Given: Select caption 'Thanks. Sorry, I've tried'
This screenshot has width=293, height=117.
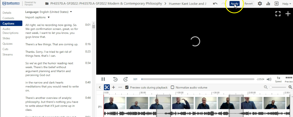Looking at the screenshot, I should pyautogui.click(x=48, y=54).
